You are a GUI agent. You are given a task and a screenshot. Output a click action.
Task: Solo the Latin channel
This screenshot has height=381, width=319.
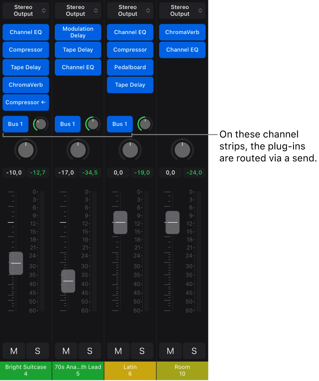click(x=142, y=351)
